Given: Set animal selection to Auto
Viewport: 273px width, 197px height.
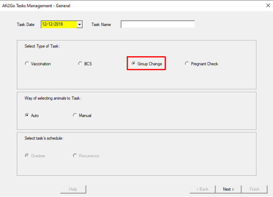Looking at the screenshot, I should [32, 115].
